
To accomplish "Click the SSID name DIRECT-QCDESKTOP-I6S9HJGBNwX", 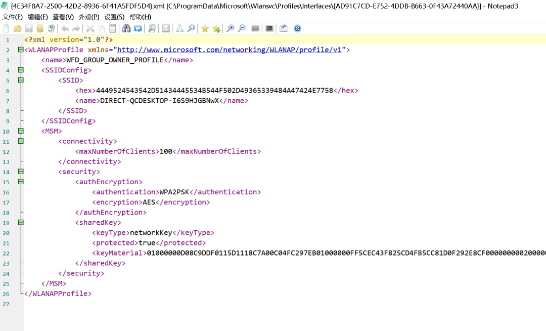I will point(159,101).
